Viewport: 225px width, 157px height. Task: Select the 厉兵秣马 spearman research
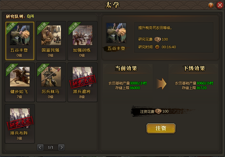coord(51,82)
